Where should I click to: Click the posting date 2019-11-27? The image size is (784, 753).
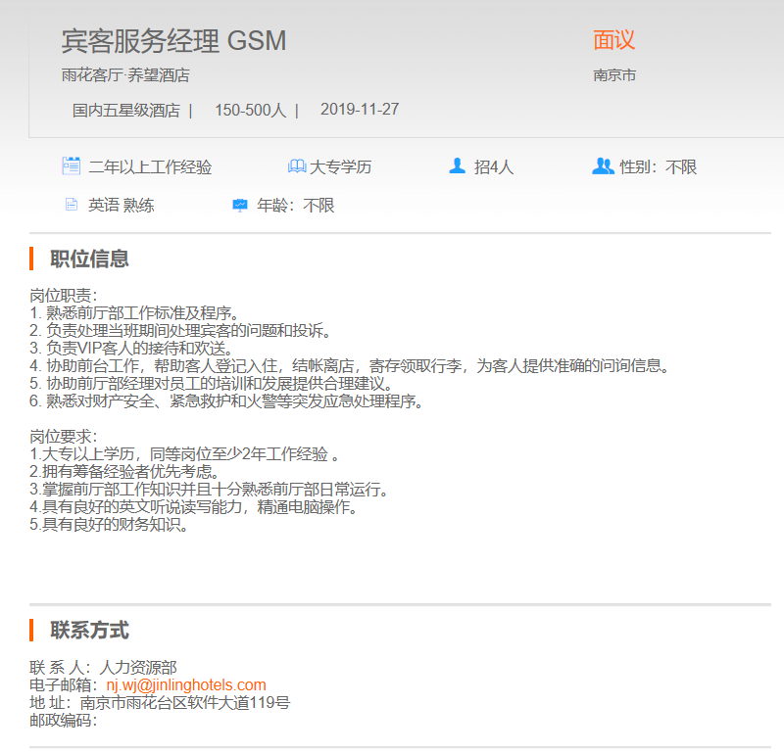[x=359, y=110]
